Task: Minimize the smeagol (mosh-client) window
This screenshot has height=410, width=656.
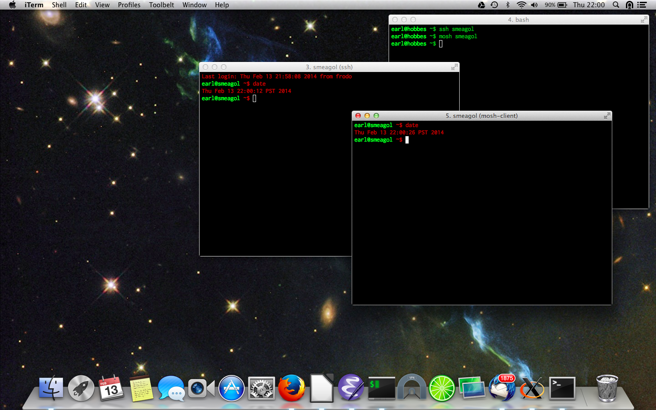Action: (367, 116)
